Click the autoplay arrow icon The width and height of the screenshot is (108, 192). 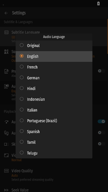click(6, 122)
